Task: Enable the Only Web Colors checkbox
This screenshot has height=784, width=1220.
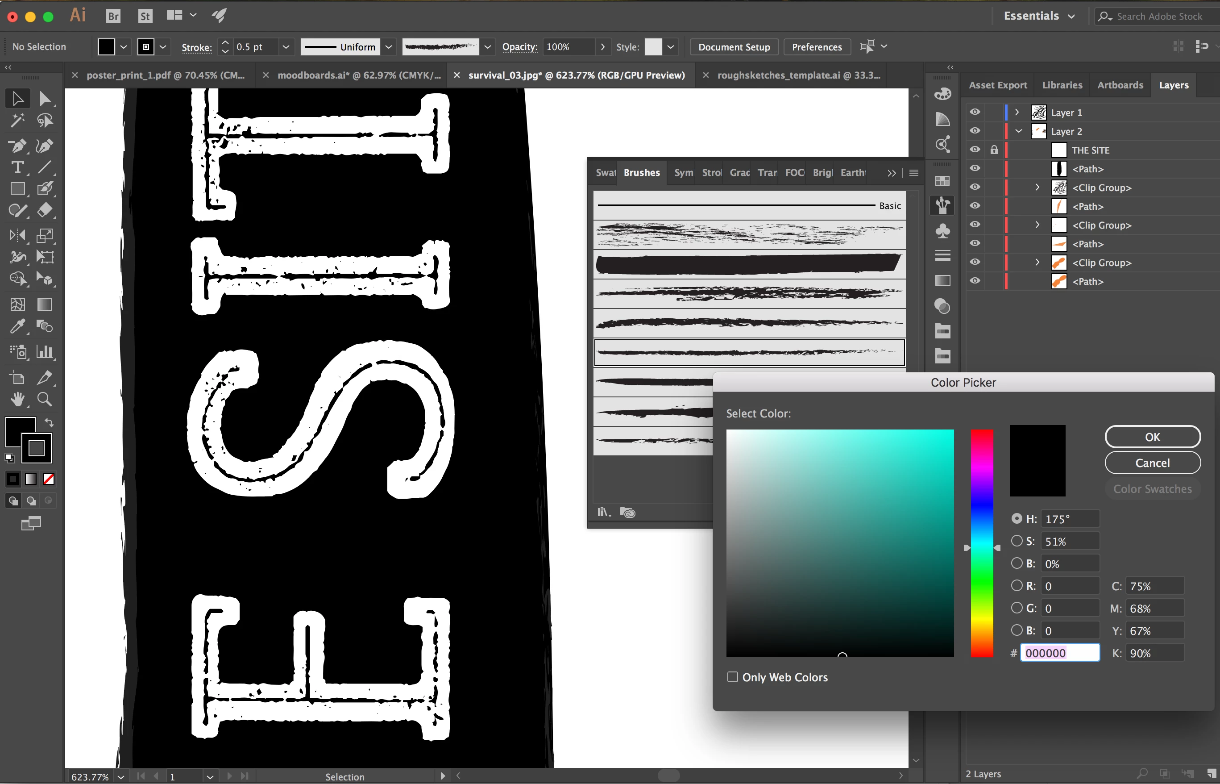Action: tap(733, 677)
